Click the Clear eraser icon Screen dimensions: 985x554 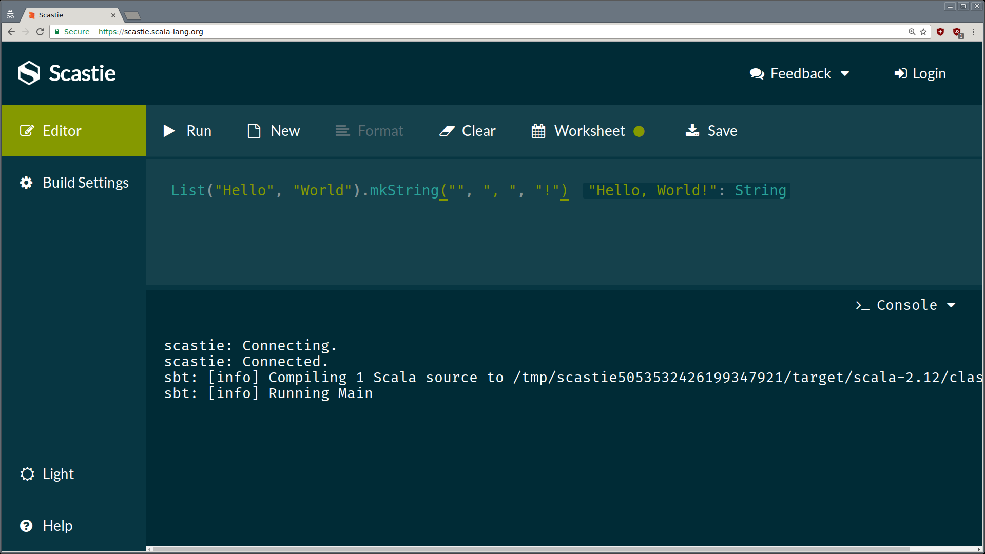pyautogui.click(x=447, y=131)
